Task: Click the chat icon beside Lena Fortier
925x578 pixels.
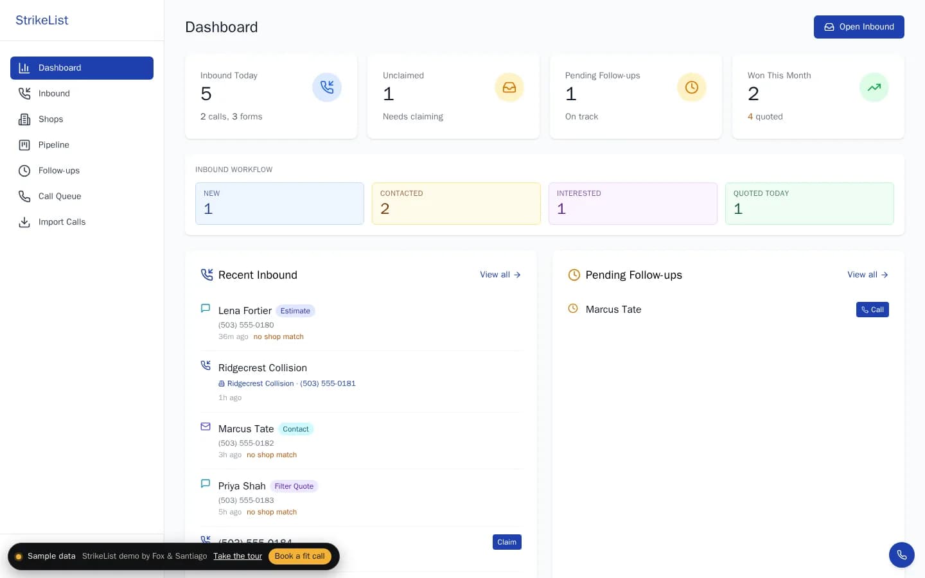Action: [206, 308]
